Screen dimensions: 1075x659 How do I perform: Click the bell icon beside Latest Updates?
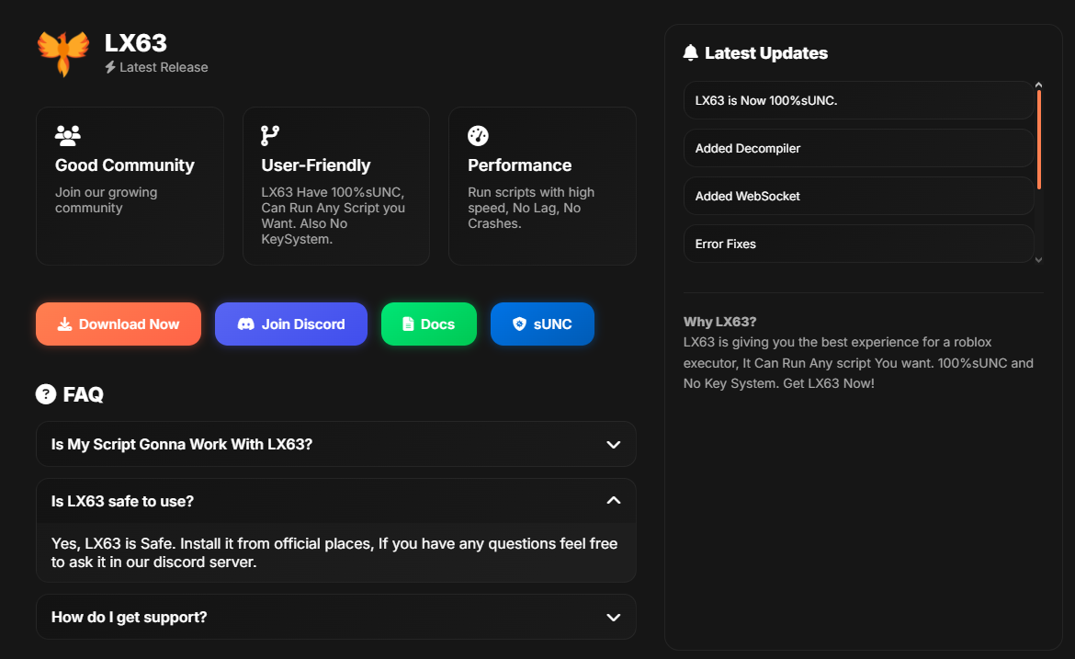tap(690, 52)
